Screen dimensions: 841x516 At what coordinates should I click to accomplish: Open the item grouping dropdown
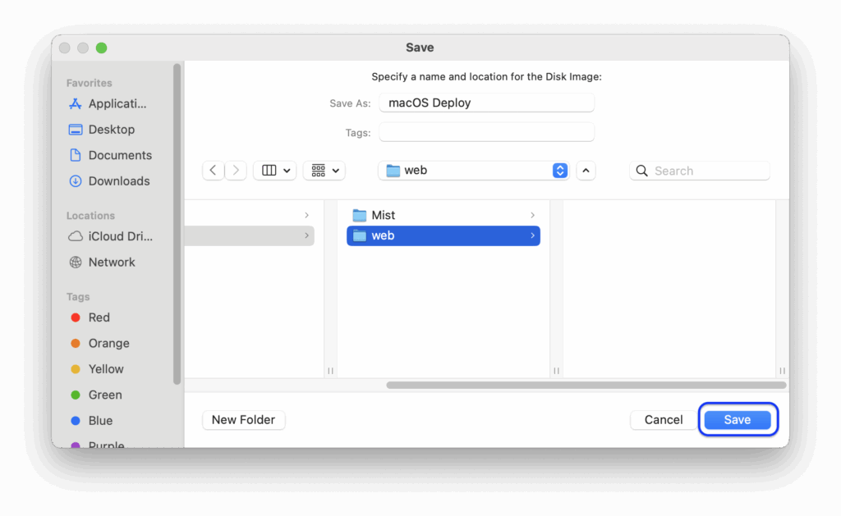point(324,171)
